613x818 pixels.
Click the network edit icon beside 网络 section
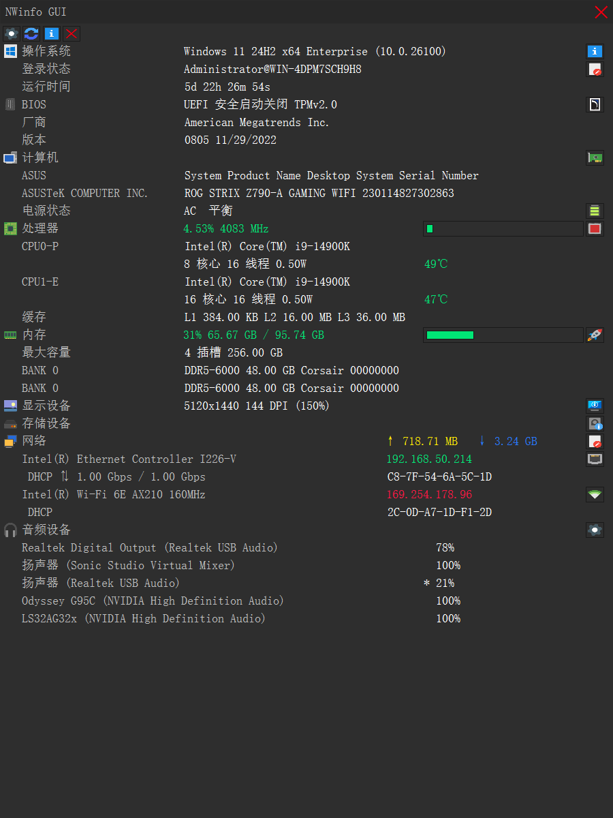click(x=594, y=441)
